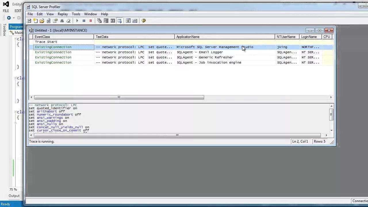The image size is (368, 207).
Task: Click the toolbar icon left of Auto Scroll
Action: point(113,21)
